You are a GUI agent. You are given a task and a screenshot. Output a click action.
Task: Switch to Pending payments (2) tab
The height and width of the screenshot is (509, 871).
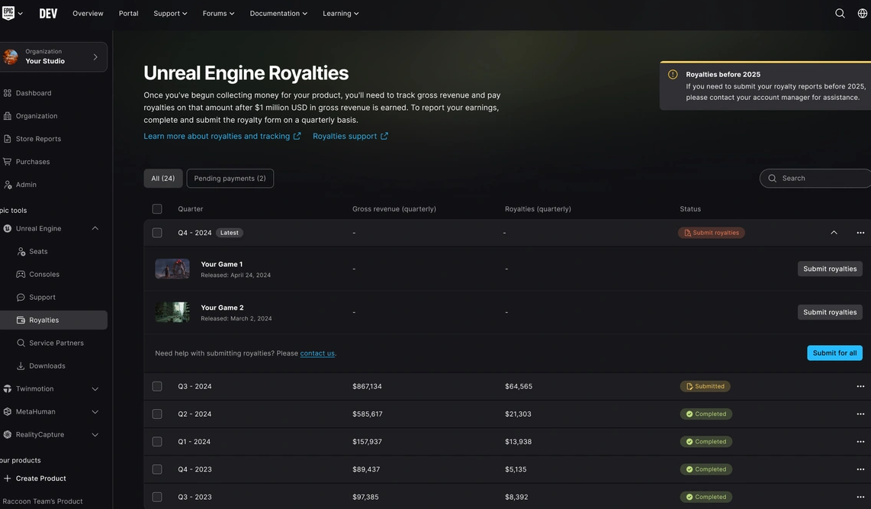pyautogui.click(x=230, y=179)
